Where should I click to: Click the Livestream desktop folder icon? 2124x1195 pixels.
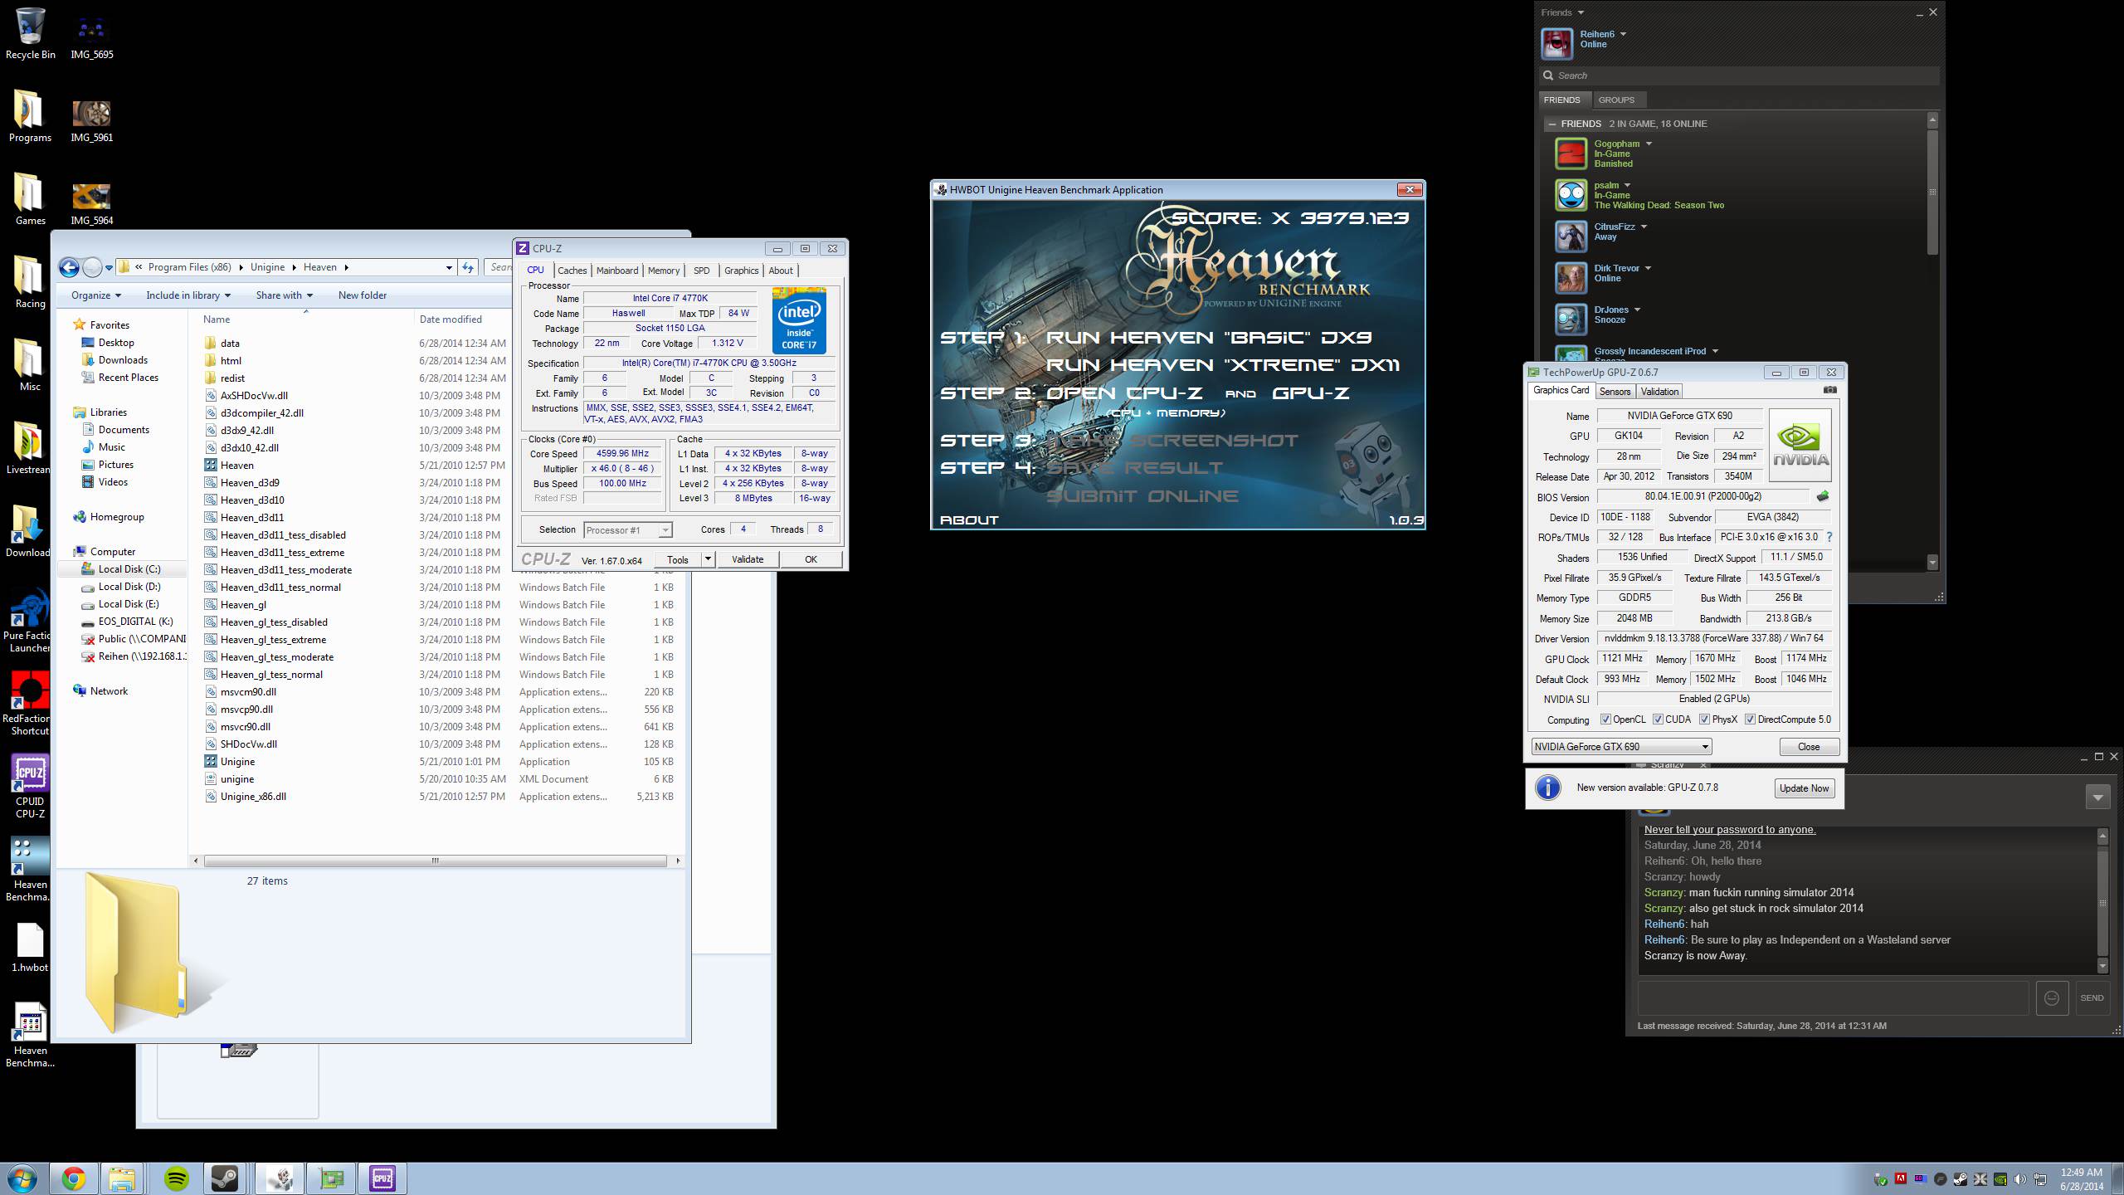[x=30, y=448]
